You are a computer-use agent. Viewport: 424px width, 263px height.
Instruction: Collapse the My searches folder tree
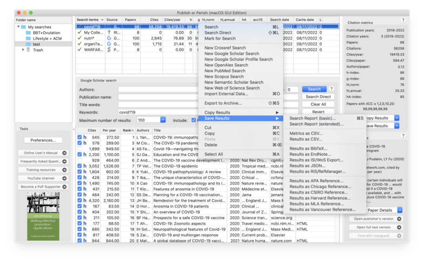pos(18,27)
